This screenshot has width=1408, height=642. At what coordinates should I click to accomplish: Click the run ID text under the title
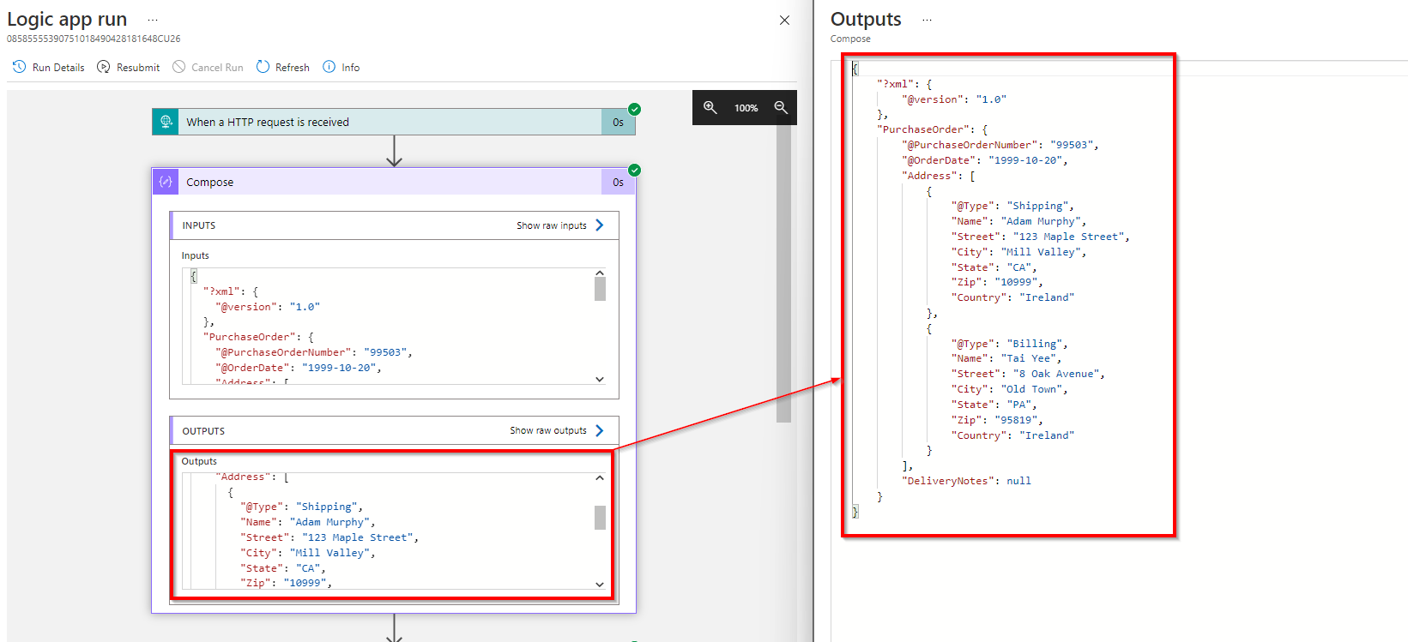94,39
